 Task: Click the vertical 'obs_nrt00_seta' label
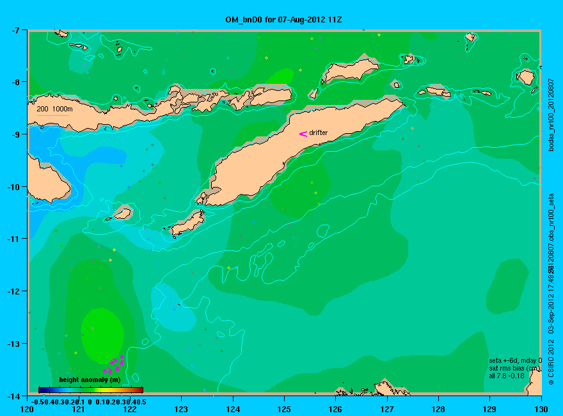(x=551, y=217)
